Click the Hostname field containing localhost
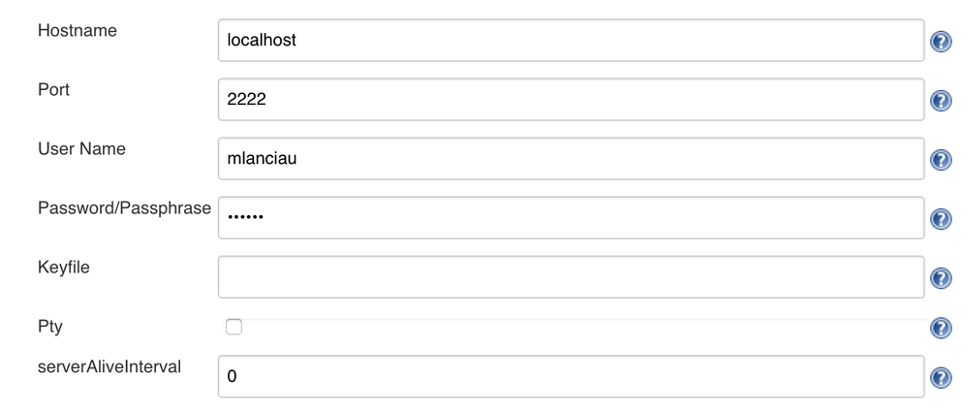968x410 pixels. click(571, 41)
